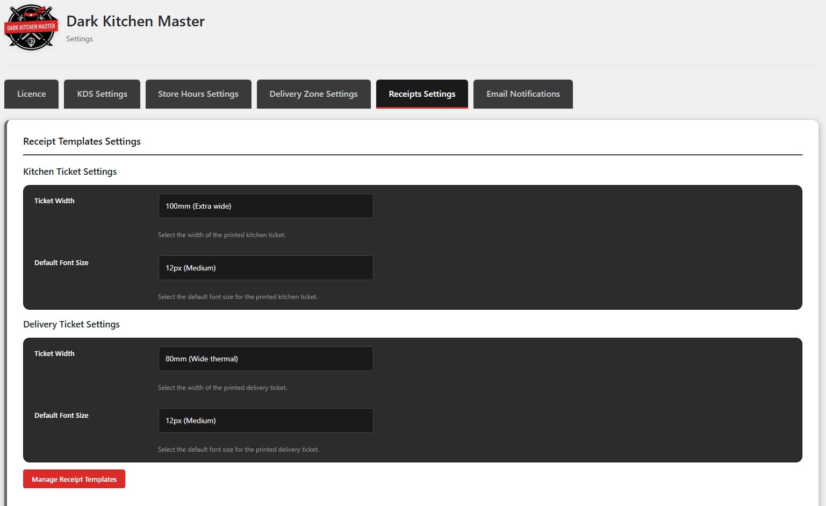The width and height of the screenshot is (826, 506).
Task: Open the Delivery Ticket Width dropdown
Action: tap(265, 359)
